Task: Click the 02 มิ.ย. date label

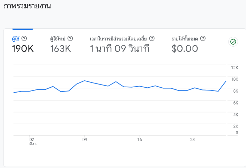Action: tap(32, 141)
